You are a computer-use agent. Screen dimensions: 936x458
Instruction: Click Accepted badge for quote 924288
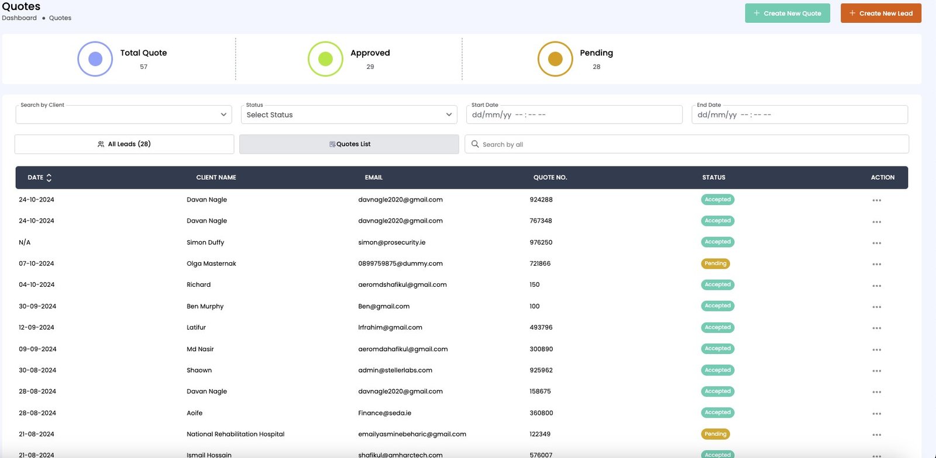(x=718, y=199)
